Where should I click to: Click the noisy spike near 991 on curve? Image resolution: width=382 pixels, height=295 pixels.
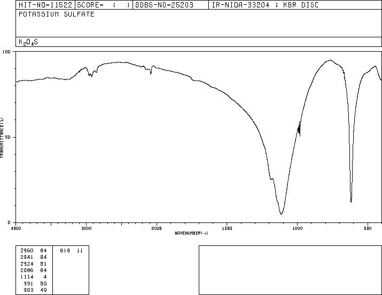point(299,129)
